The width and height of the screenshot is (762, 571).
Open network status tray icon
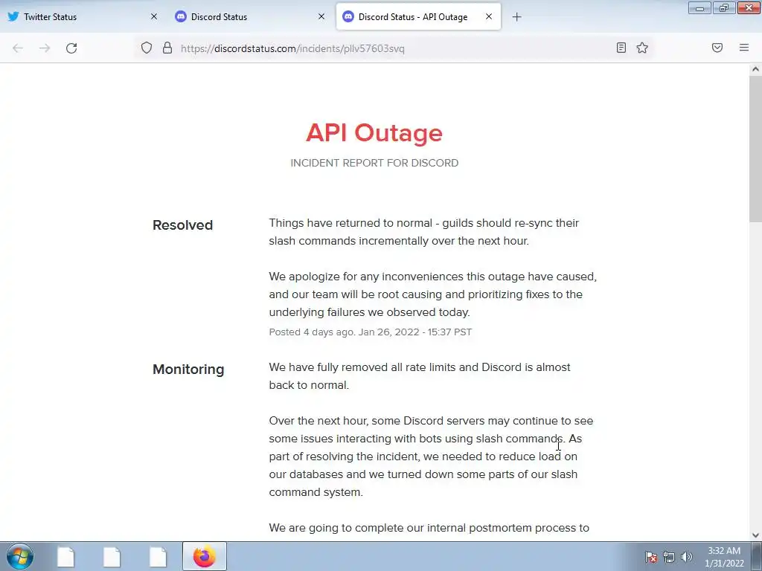click(x=669, y=557)
